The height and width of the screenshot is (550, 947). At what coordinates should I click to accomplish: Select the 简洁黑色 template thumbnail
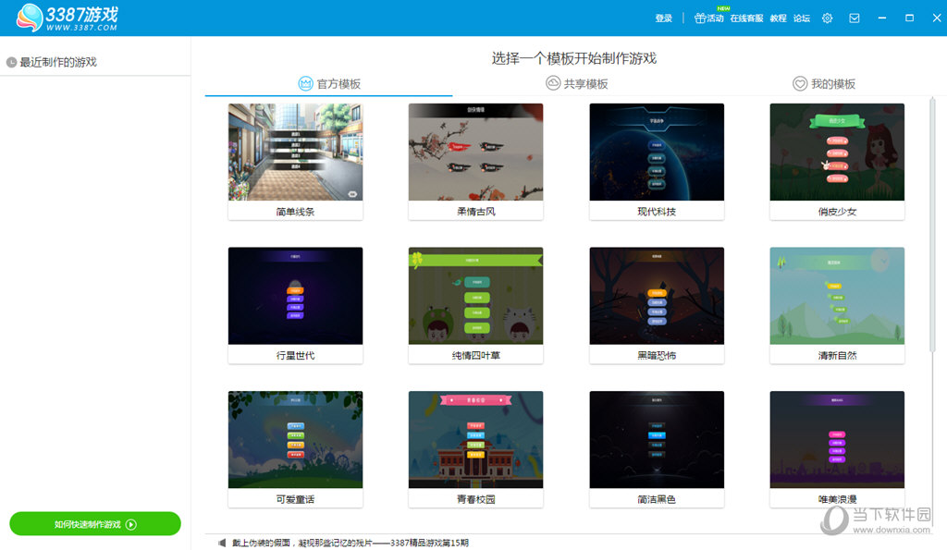tap(657, 439)
